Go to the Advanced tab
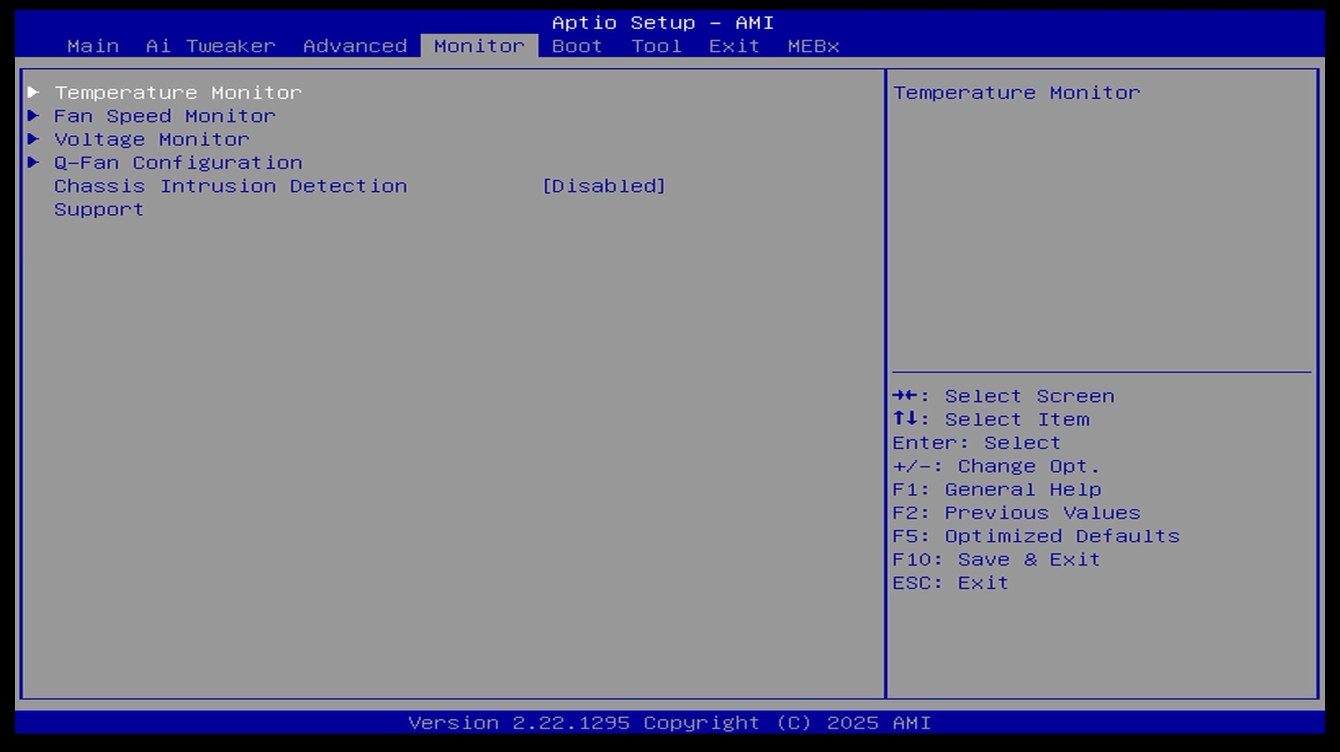1340x752 pixels. click(x=355, y=46)
